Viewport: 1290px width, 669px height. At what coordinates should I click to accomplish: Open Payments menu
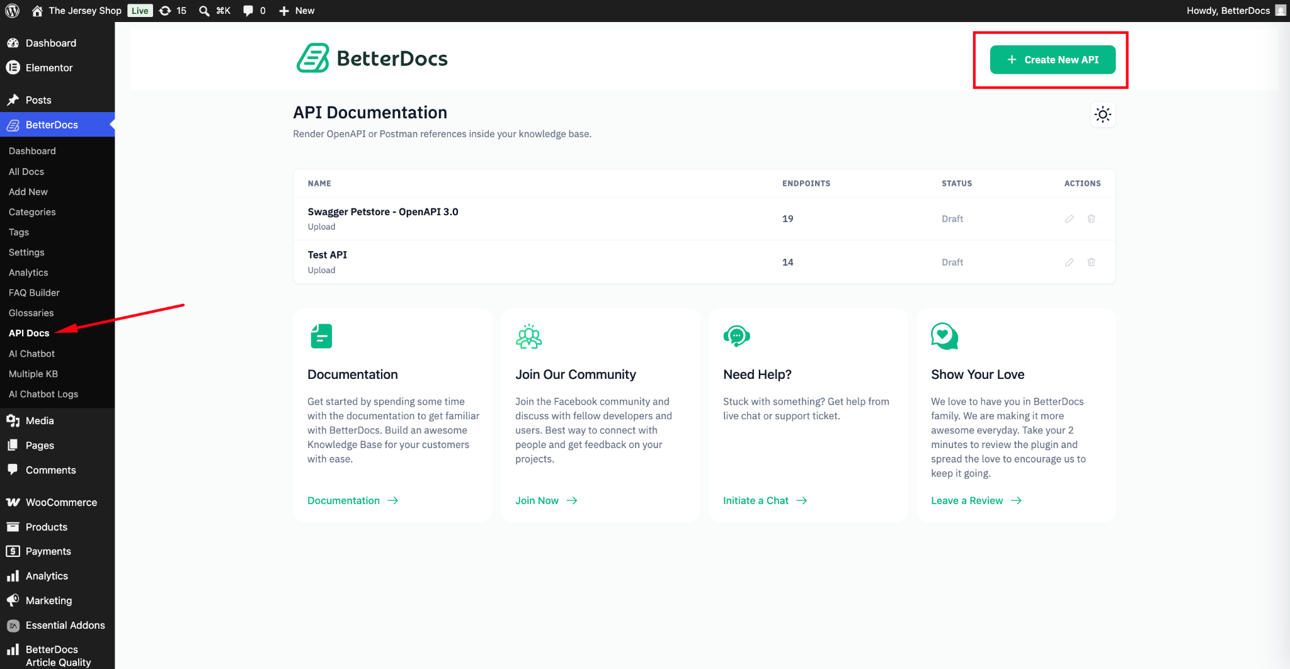pyautogui.click(x=48, y=551)
